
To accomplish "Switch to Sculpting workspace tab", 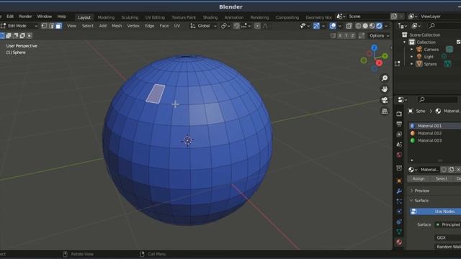I will (x=130, y=17).
